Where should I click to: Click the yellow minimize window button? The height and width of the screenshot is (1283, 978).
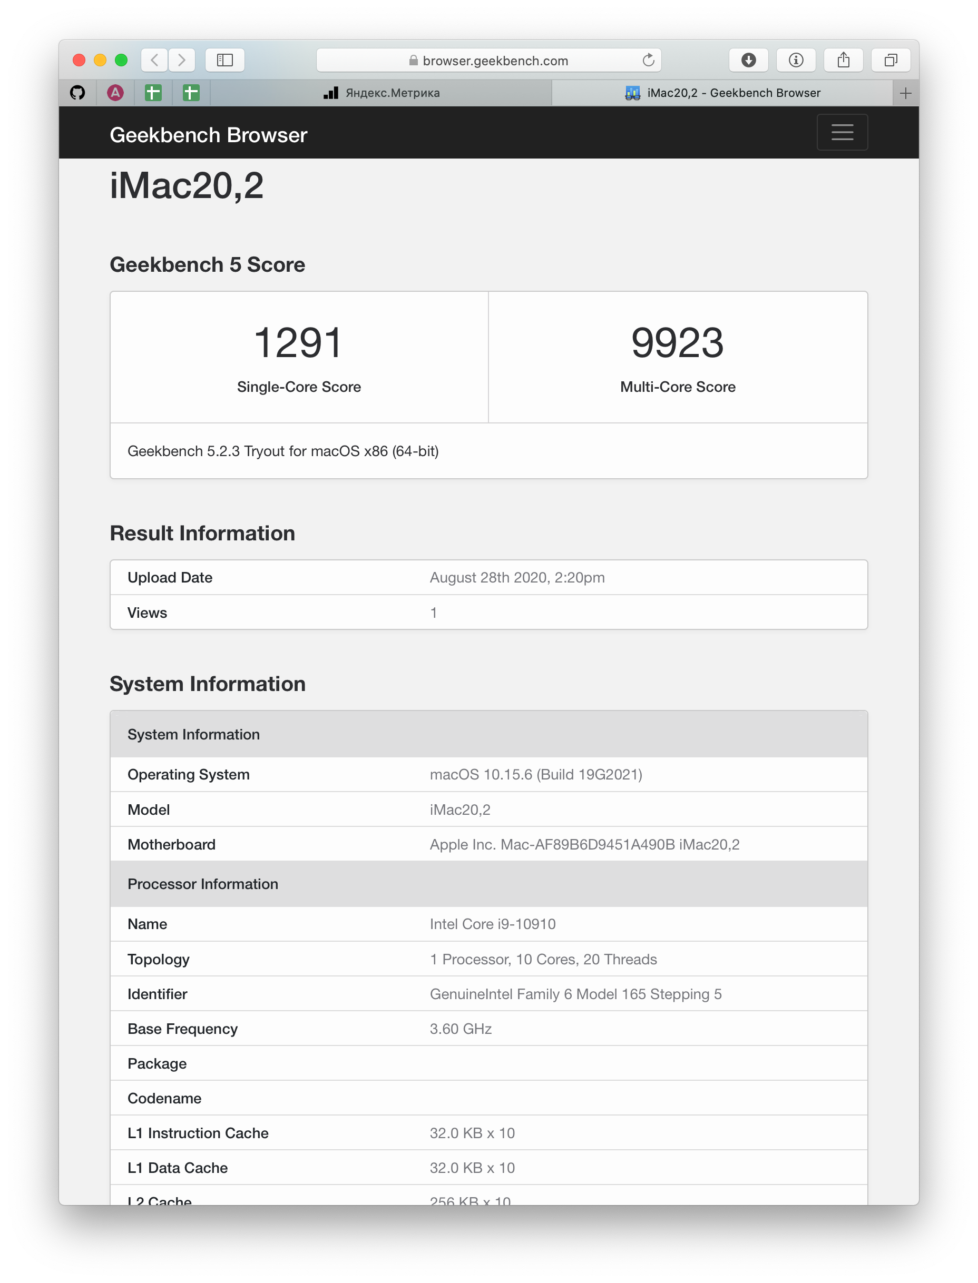(100, 60)
